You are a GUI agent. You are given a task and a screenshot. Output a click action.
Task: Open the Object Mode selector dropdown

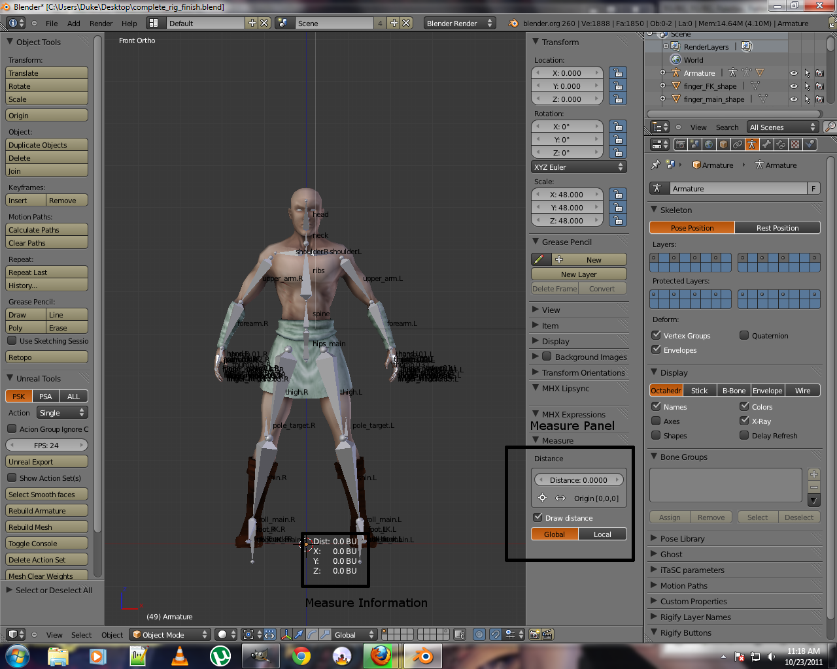point(169,634)
